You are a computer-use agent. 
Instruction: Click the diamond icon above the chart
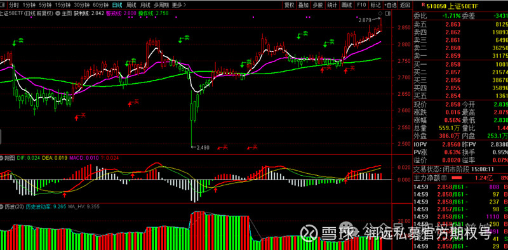(380, 13)
